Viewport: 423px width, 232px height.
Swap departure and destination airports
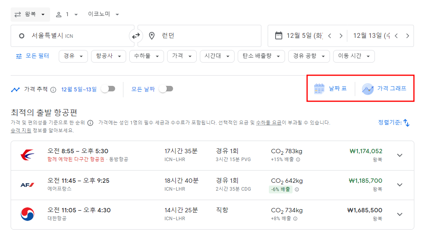136,35
